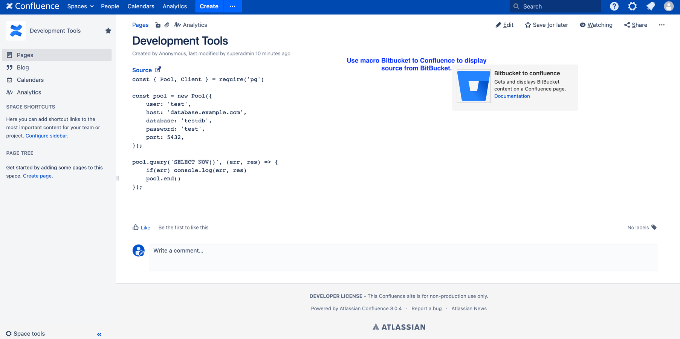The height and width of the screenshot is (339, 680).
Task: Click the 'SPACE SHORTCUTS' heading
Action: pos(31,107)
